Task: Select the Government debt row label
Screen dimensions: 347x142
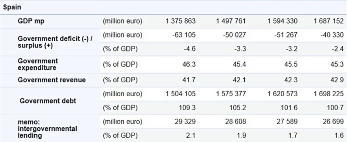Action: point(48,101)
